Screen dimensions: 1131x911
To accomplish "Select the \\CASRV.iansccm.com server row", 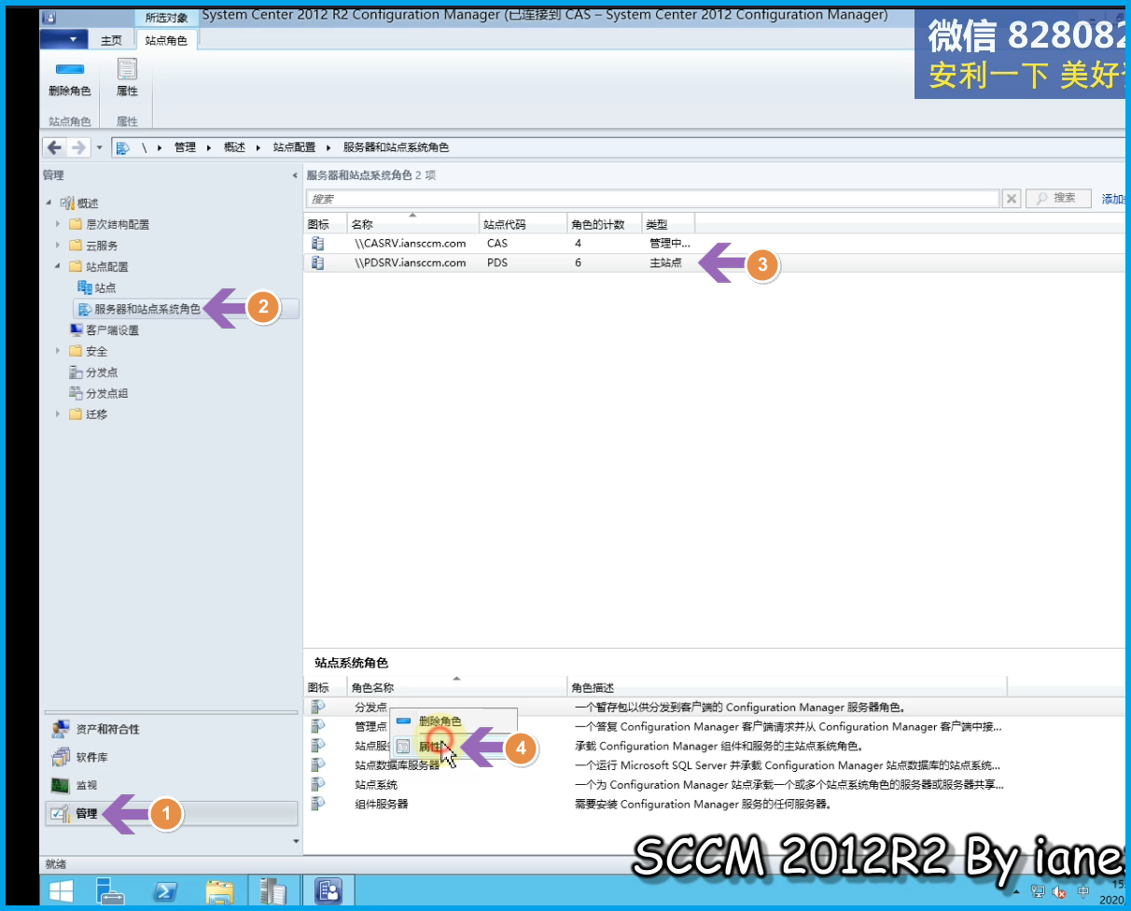I will coord(715,244).
